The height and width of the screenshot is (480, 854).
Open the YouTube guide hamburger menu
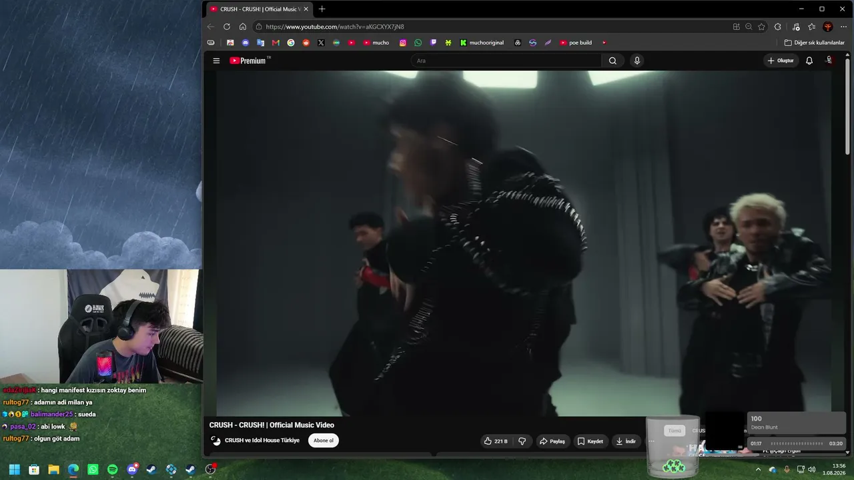click(x=216, y=61)
